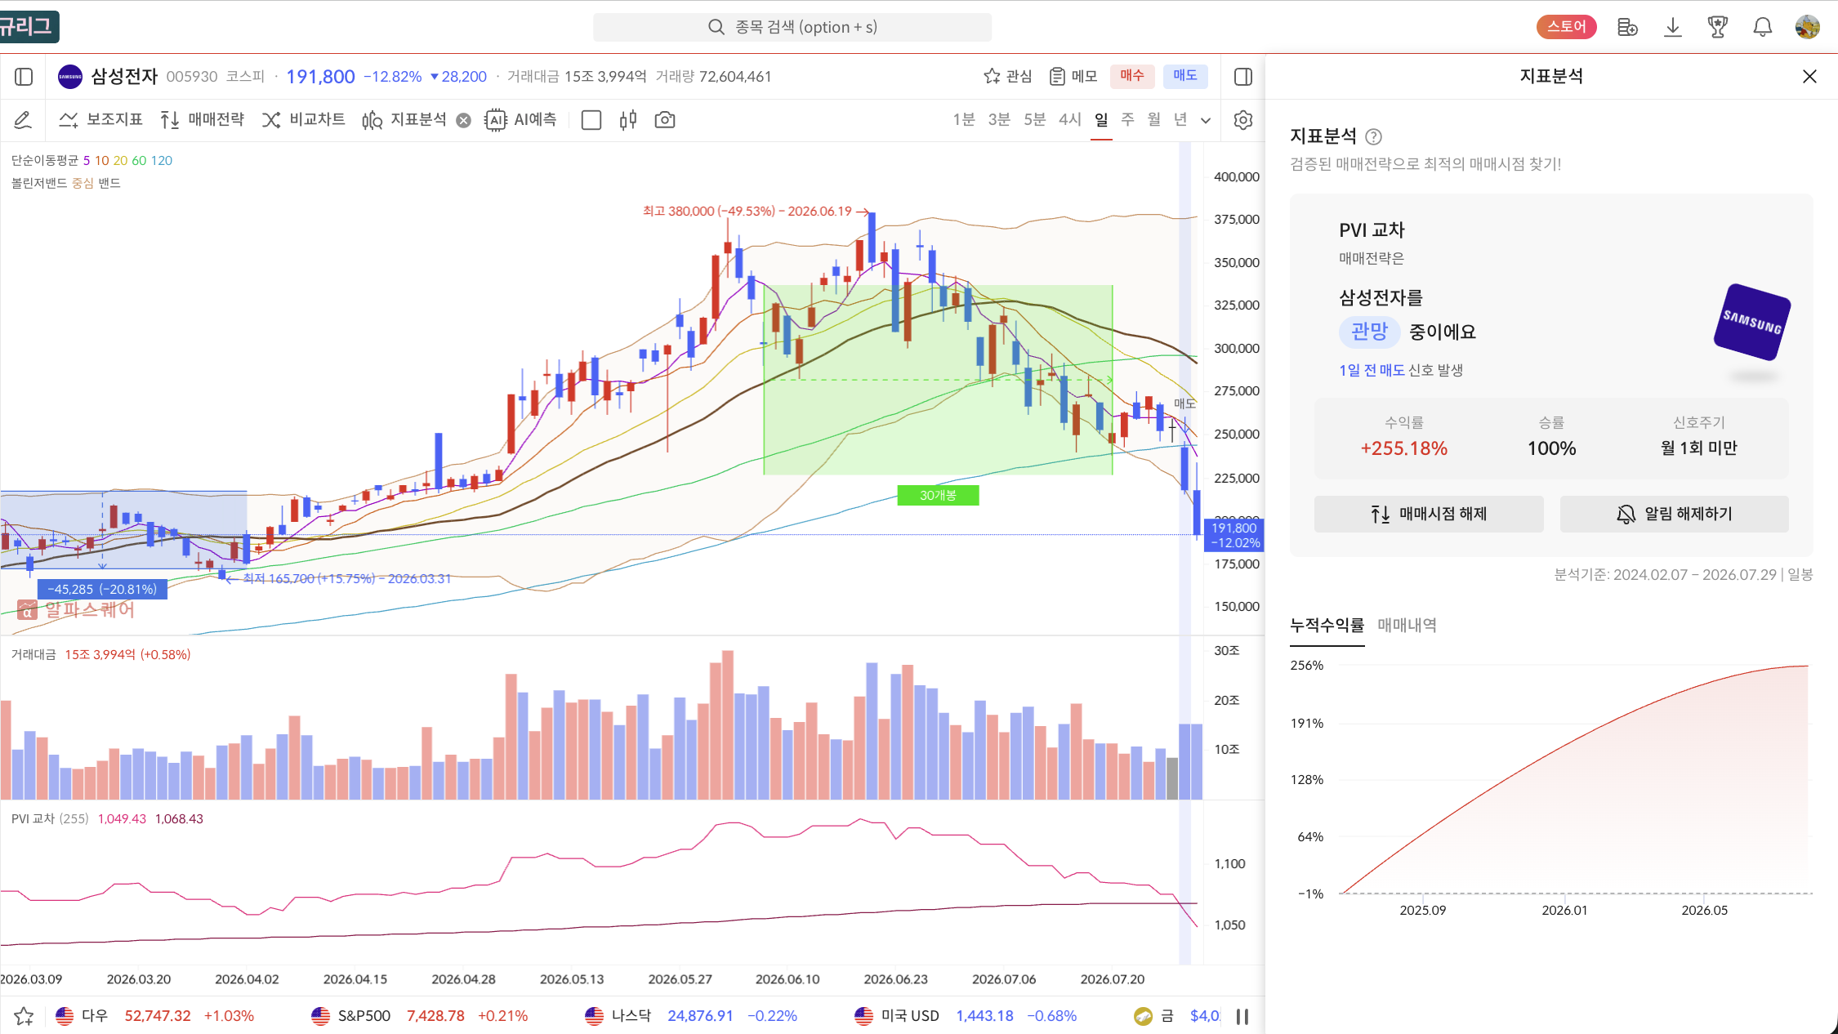
Task: Click the S&P500 index ticker
Action: (x=419, y=1016)
